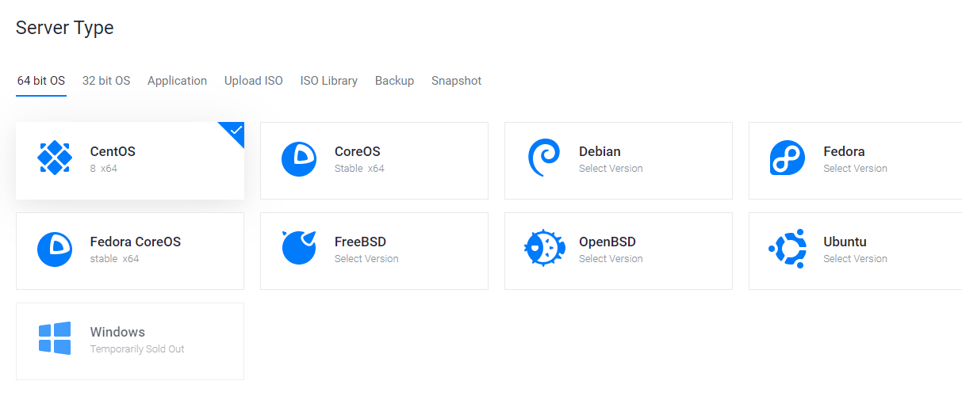Click the Debian name label
The image size is (962, 396).
tap(600, 151)
